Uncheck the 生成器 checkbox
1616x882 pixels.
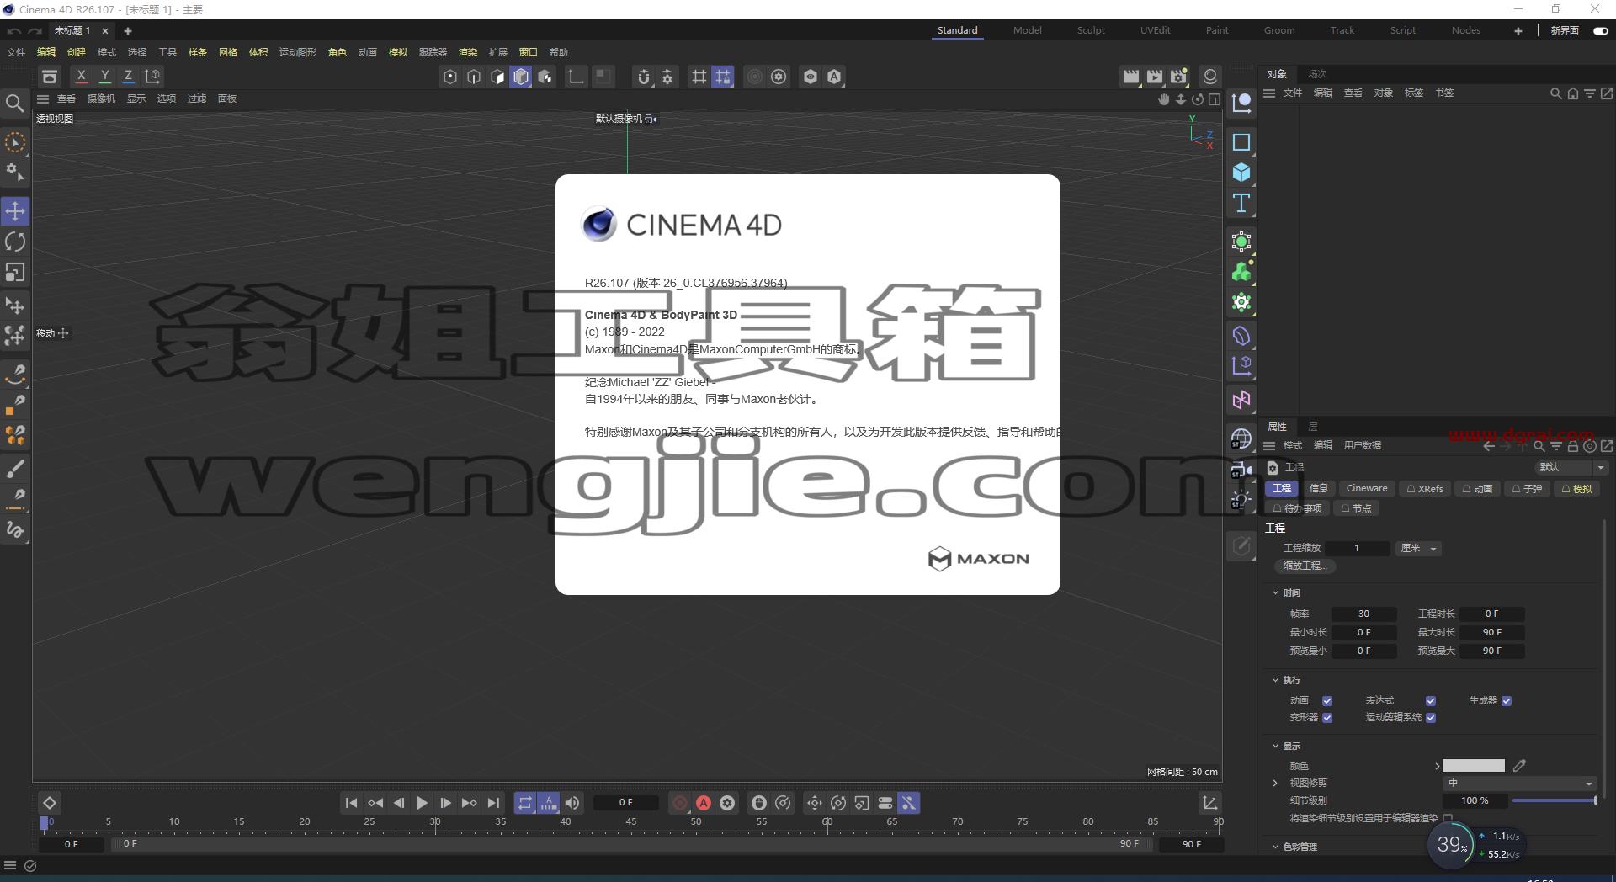(x=1507, y=701)
